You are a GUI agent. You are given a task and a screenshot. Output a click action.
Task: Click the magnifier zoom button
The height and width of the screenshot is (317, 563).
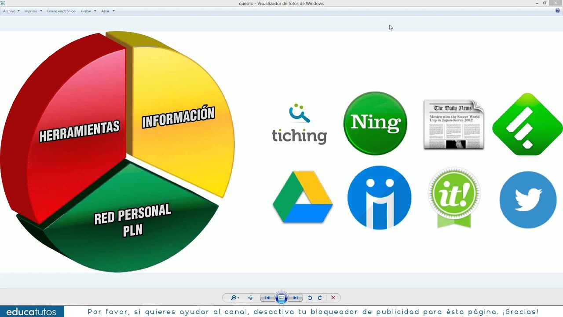coord(235,298)
